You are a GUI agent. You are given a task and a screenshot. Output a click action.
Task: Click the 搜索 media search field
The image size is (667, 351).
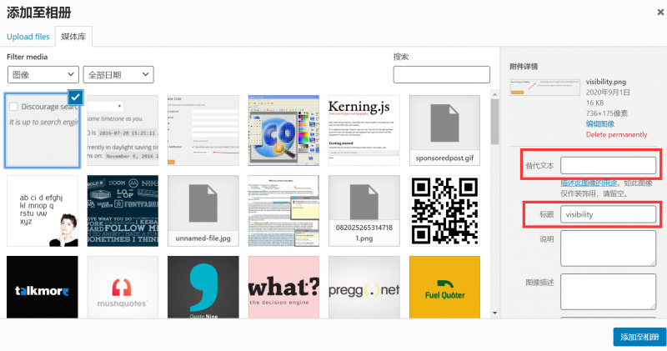point(442,74)
